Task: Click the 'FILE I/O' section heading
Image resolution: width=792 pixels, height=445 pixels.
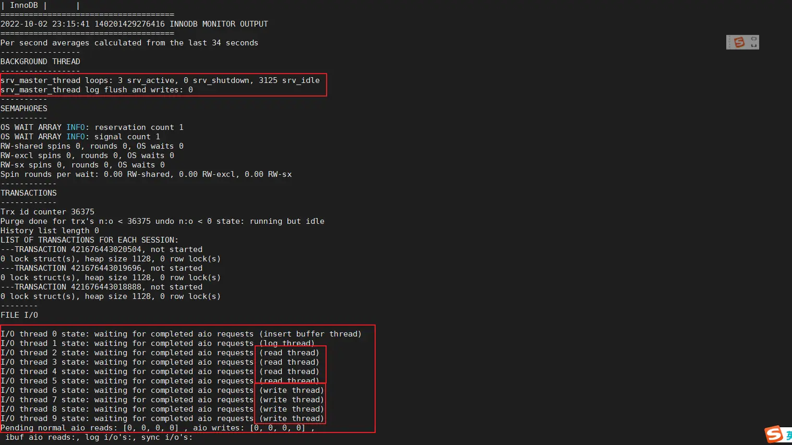Action: (19, 315)
